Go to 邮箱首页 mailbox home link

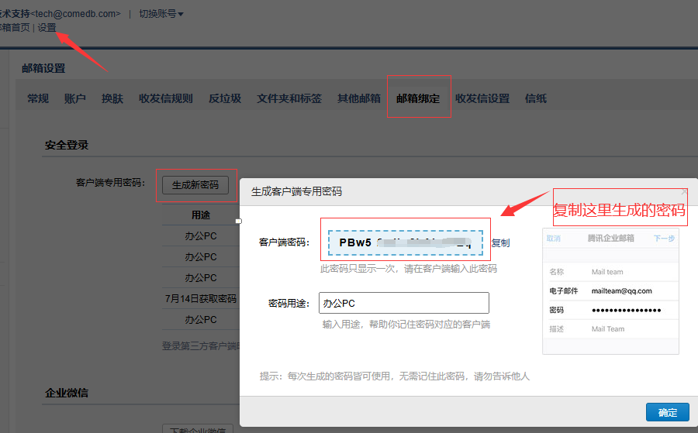click(x=14, y=28)
